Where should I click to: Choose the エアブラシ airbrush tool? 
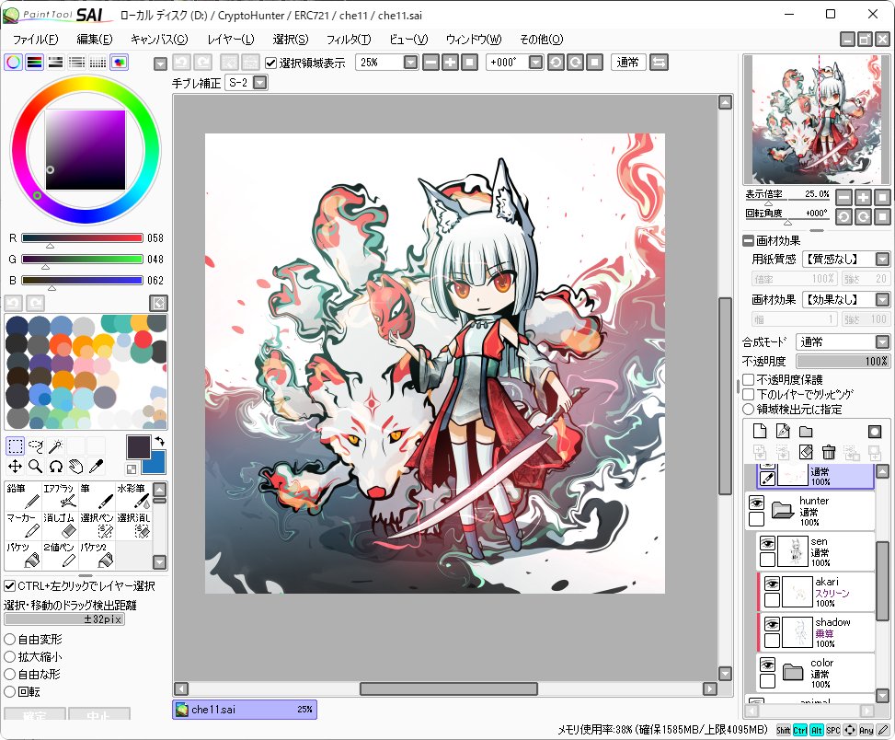pos(60,496)
